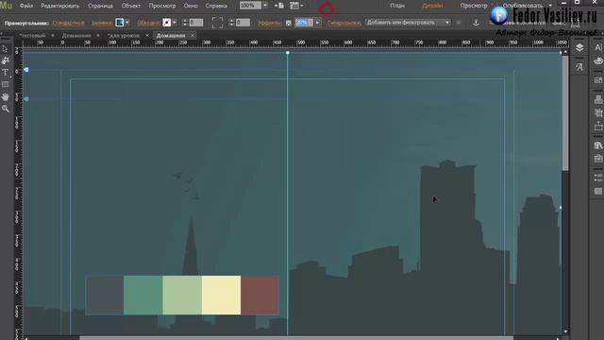Click the stroke width stepper arrows
This screenshot has height=340, width=604.
185,23
